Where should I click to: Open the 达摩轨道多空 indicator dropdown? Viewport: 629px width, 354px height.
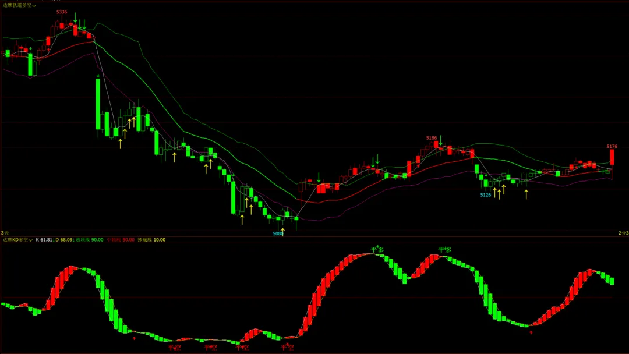pyautogui.click(x=19, y=5)
